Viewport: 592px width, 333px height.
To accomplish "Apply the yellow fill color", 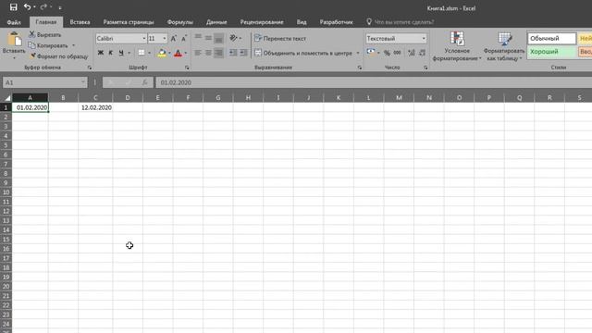I will (162, 53).
